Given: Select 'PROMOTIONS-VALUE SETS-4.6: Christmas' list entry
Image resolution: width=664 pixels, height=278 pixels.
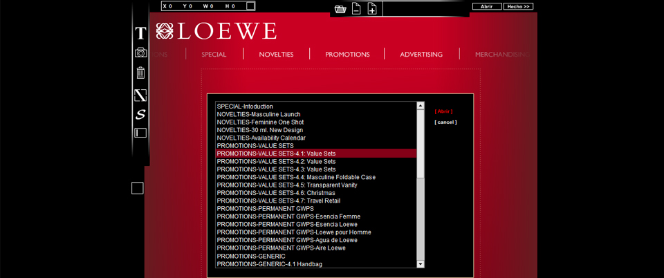Looking at the screenshot, I should pyautogui.click(x=276, y=193).
